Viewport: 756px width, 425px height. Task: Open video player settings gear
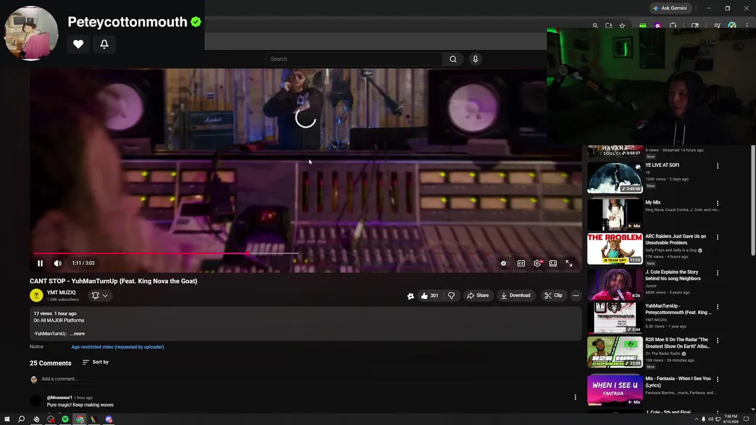tap(537, 263)
